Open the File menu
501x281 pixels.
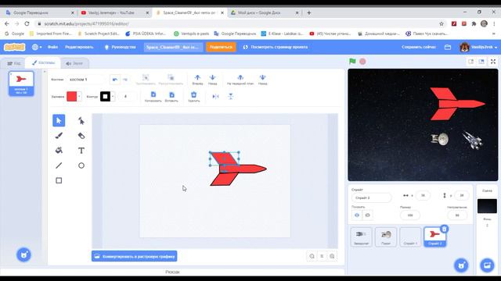(52, 47)
